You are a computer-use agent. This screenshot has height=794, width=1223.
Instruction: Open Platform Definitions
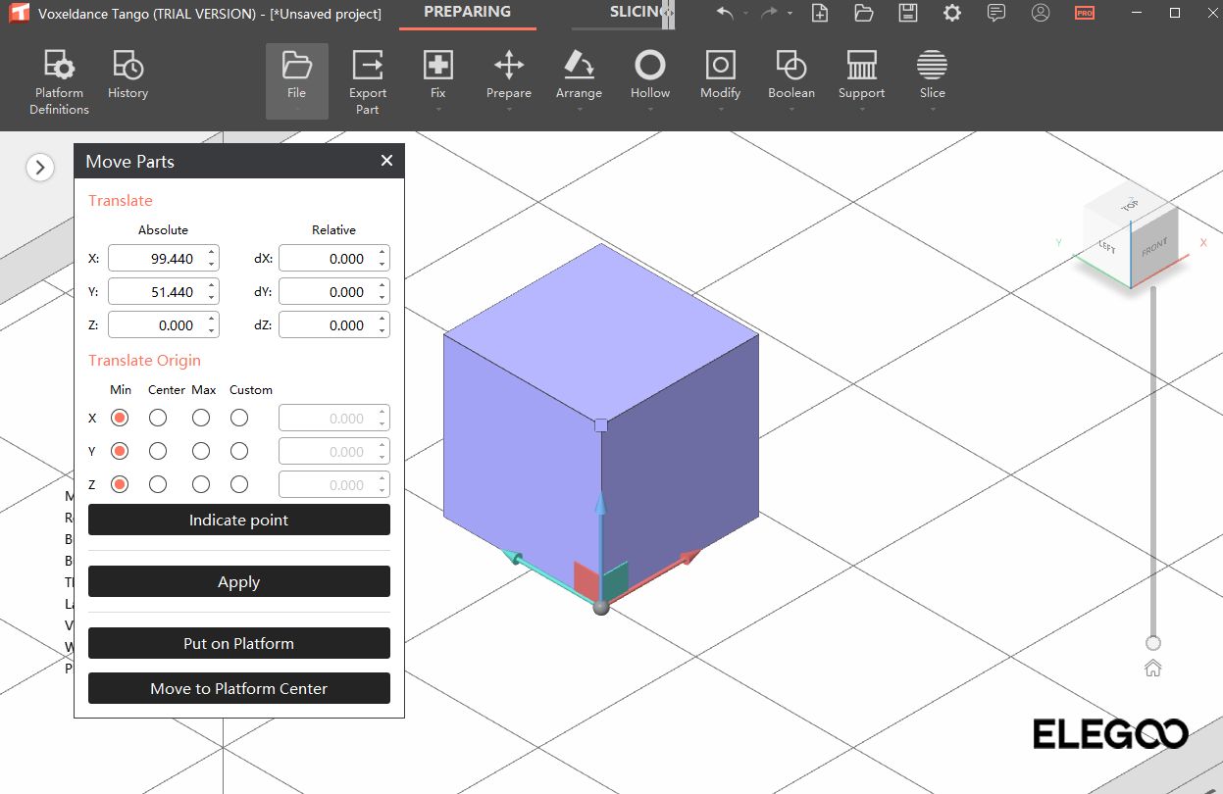click(59, 83)
